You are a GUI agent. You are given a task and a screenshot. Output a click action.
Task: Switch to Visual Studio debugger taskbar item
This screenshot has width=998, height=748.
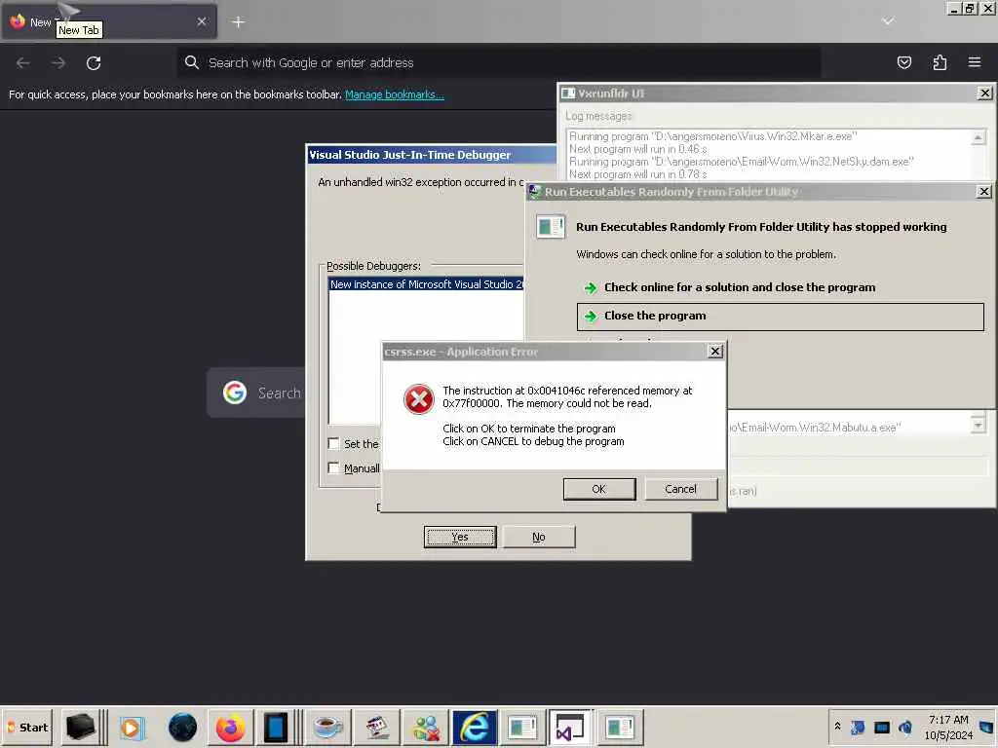click(570, 727)
